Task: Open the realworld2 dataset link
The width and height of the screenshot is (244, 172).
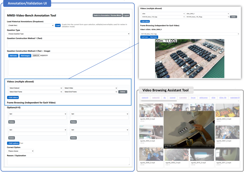Action: pyautogui.click(x=156, y=97)
